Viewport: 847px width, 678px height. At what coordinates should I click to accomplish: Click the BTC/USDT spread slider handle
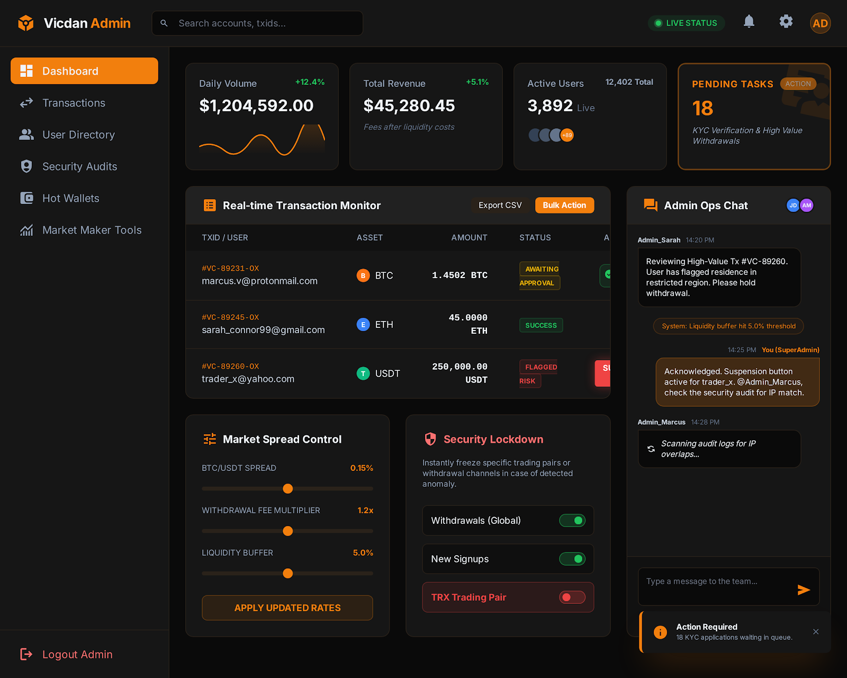click(x=287, y=488)
